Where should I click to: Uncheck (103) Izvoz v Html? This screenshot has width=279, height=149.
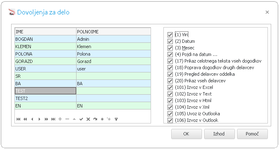[x=170, y=100]
